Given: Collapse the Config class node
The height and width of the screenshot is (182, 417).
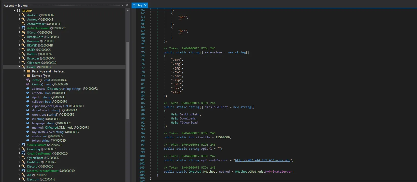Looking at the screenshot, I should click(x=19, y=67).
